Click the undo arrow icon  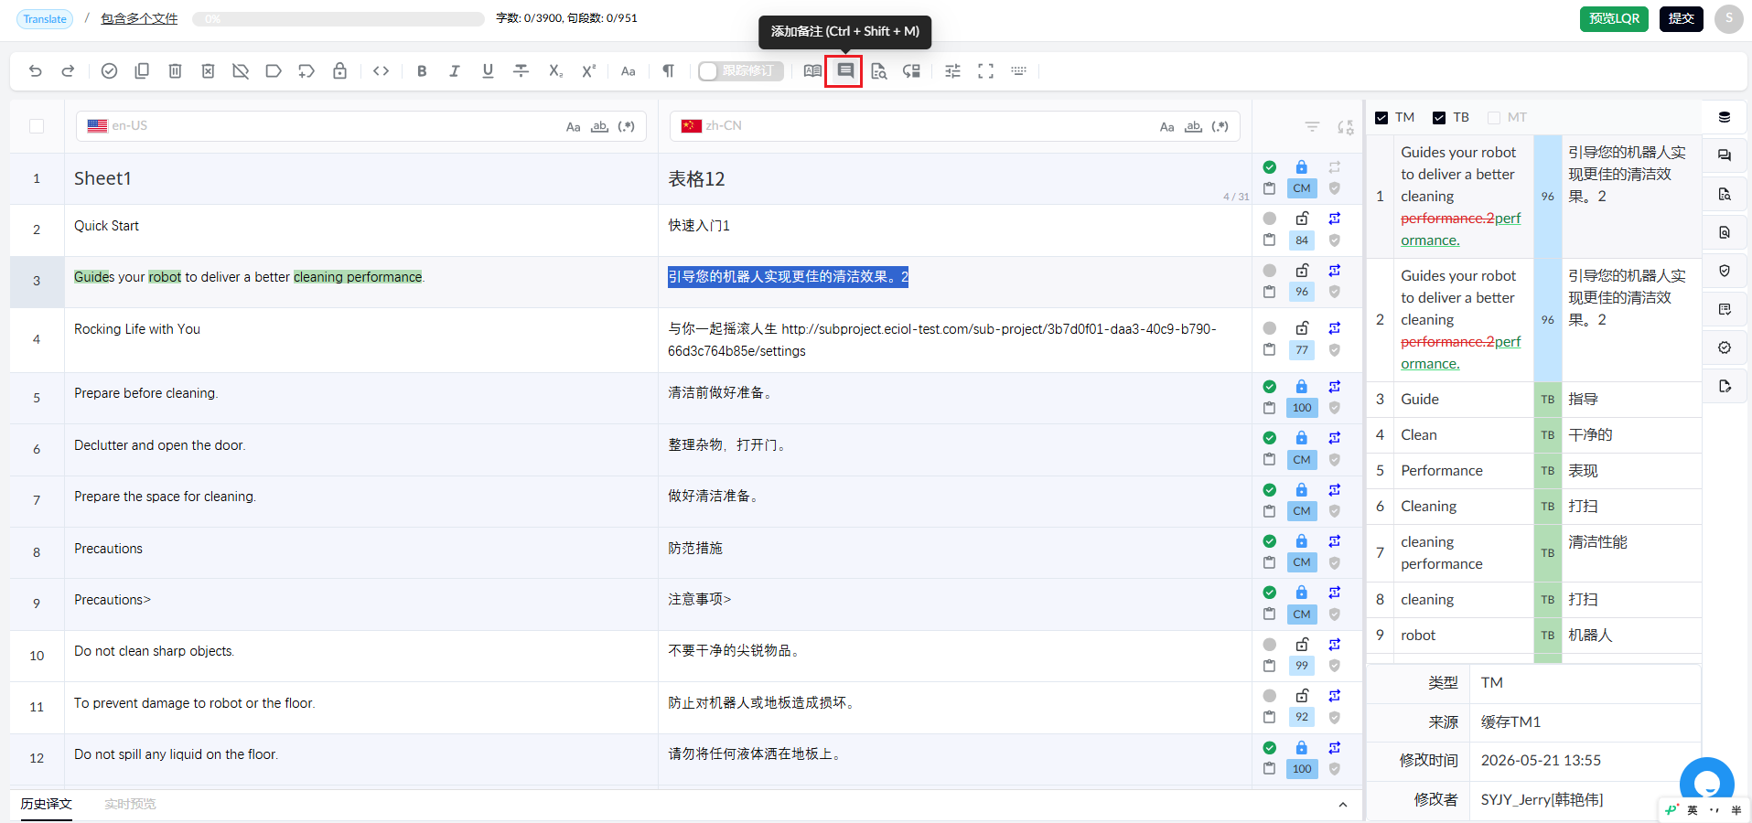(x=36, y=70)
